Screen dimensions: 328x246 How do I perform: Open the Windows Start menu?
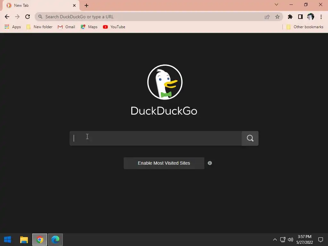[8, 240]
